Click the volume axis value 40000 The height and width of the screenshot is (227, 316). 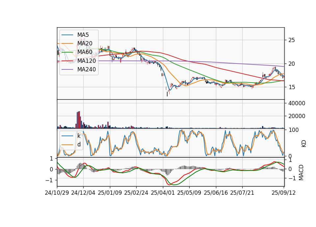[297, 103]
